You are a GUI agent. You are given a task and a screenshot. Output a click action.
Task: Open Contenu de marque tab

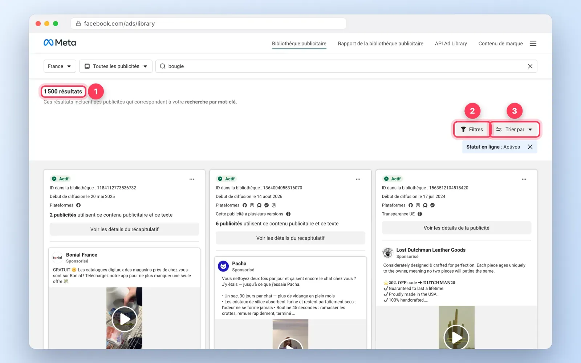click(x=501, y=44)
